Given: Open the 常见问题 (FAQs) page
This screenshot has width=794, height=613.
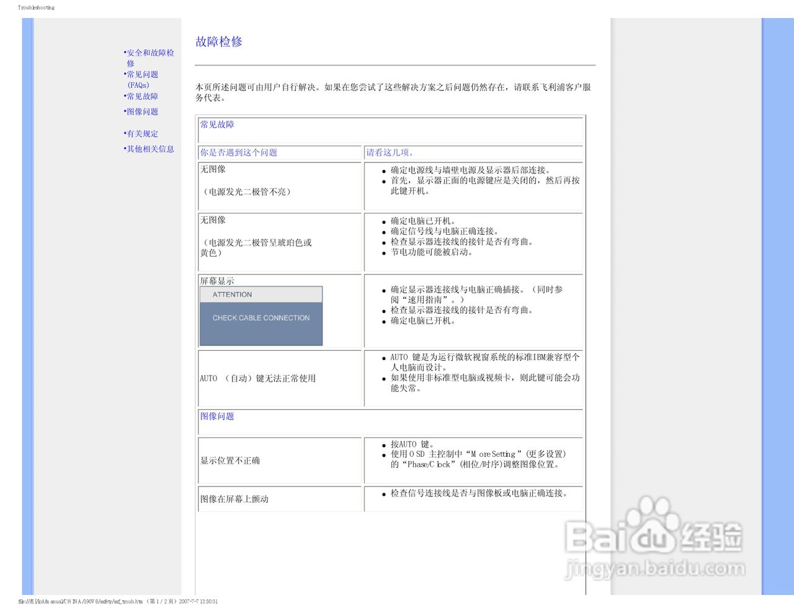Looking at the screenshot, I should pyautogui.click(x=143, y=79).
